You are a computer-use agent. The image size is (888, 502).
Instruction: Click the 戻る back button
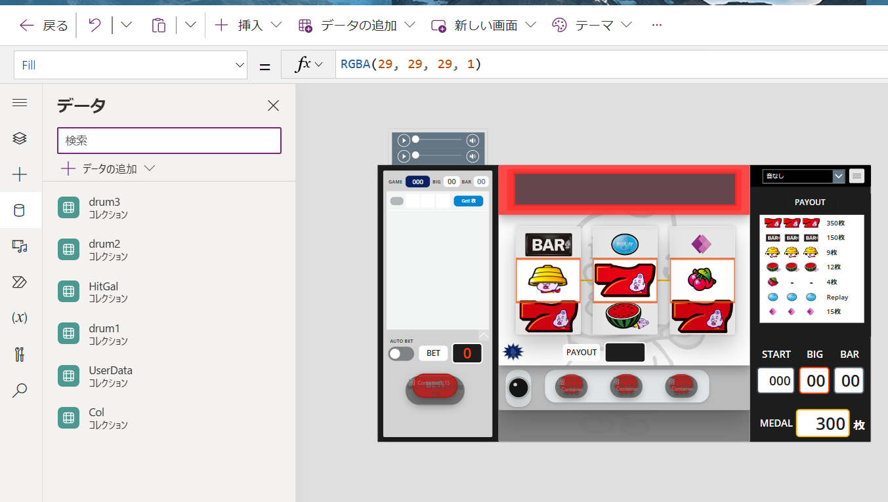coord(42,25)
